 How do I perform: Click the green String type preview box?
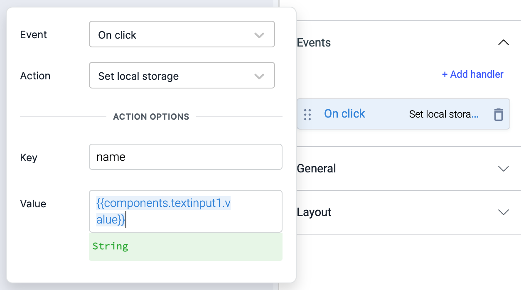point(185,246)
